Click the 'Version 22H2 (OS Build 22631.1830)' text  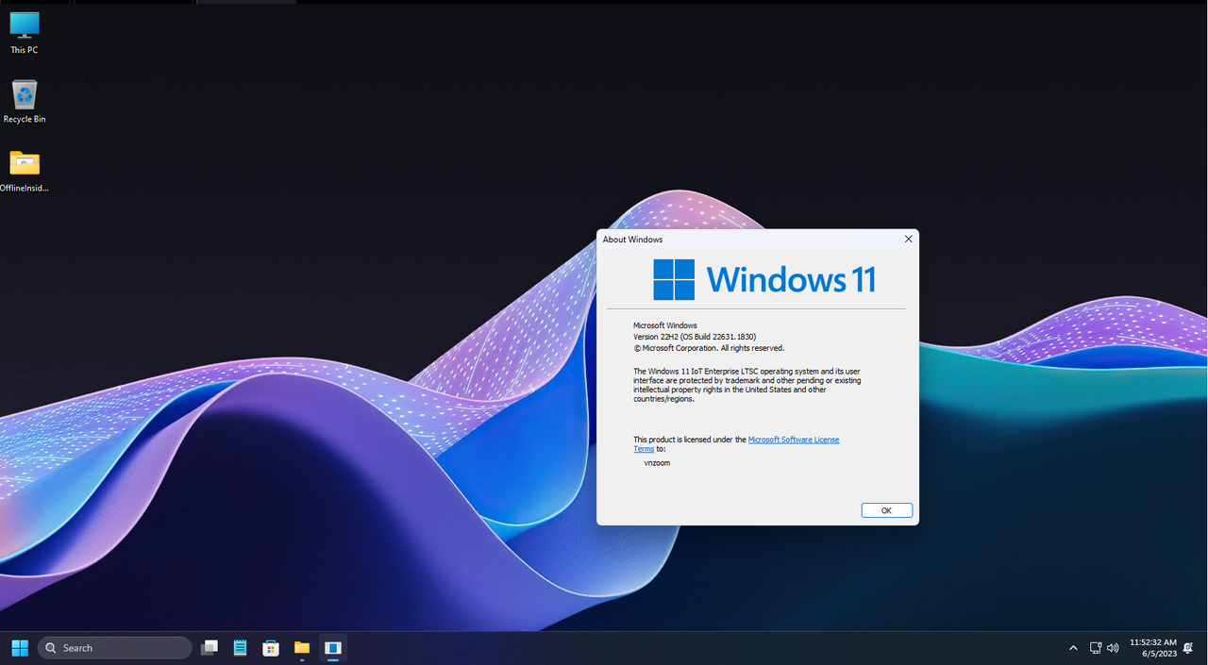click(x=695, y=337)
